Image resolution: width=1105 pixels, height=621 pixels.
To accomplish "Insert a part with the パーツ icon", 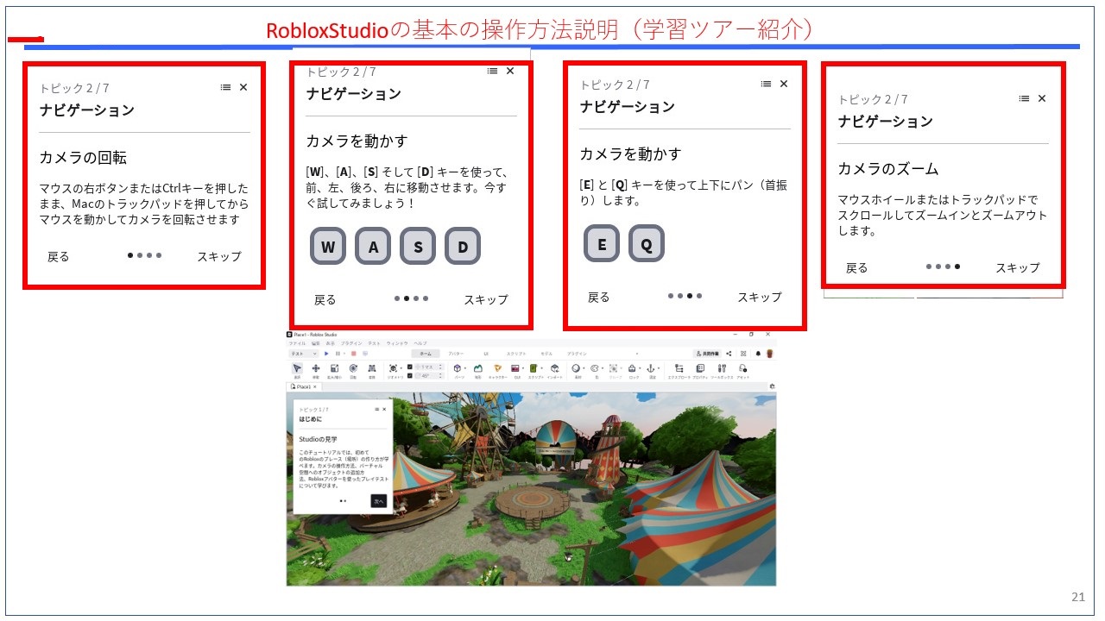I will pos(458,369).
